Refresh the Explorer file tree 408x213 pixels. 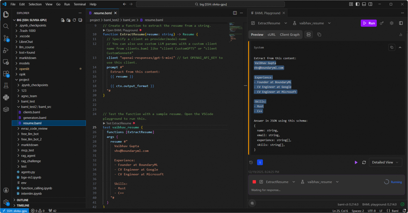[x=74, y=20]
